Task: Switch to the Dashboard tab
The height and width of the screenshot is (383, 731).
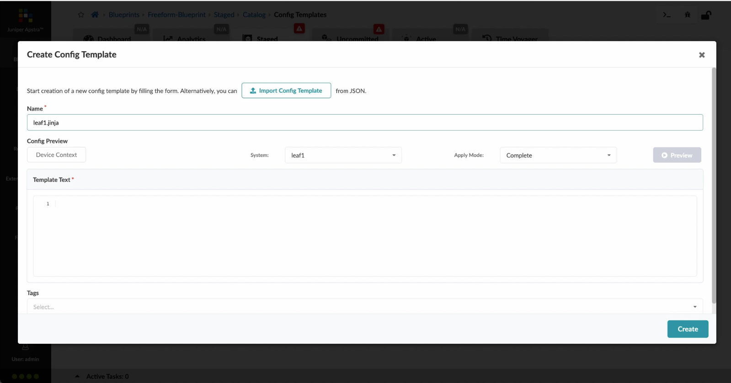Action: pyautogui.click(x=111, y=36)
